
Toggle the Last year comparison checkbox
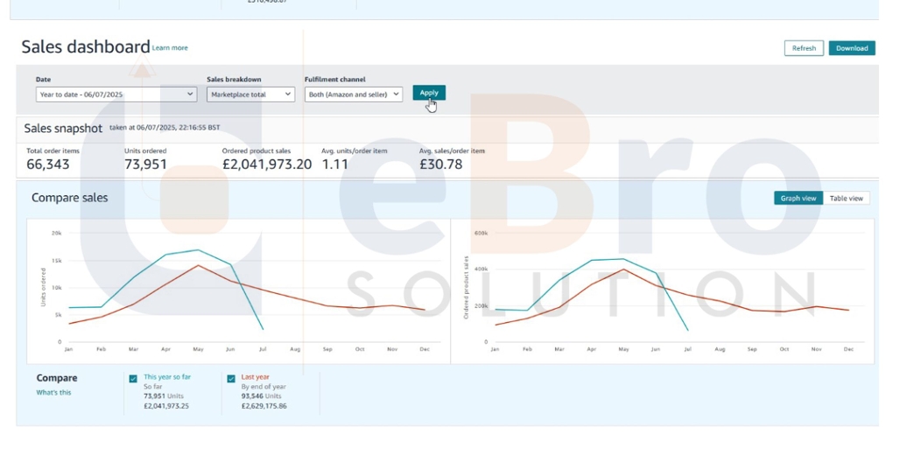tap(231, 379)
